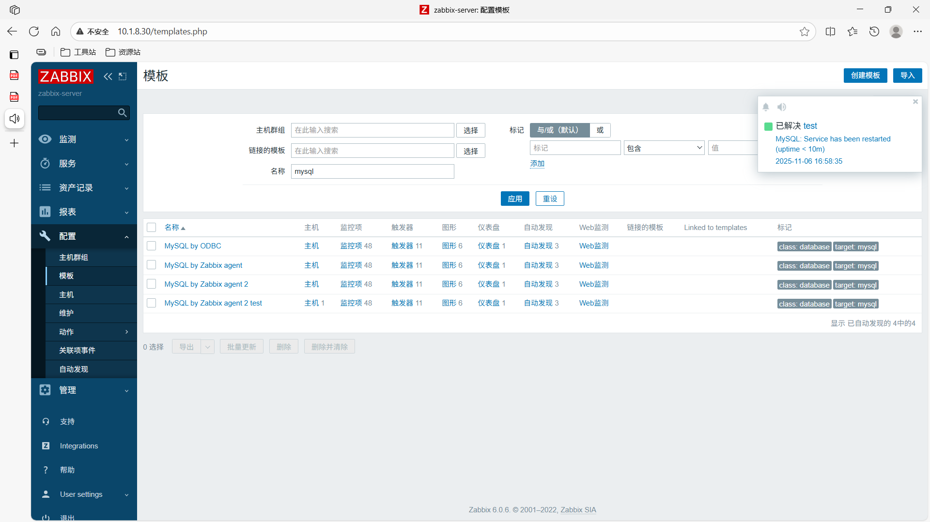Click the 创建模板 button
The width and height of the screenshot is (930, 522).
tap(865, 76)
